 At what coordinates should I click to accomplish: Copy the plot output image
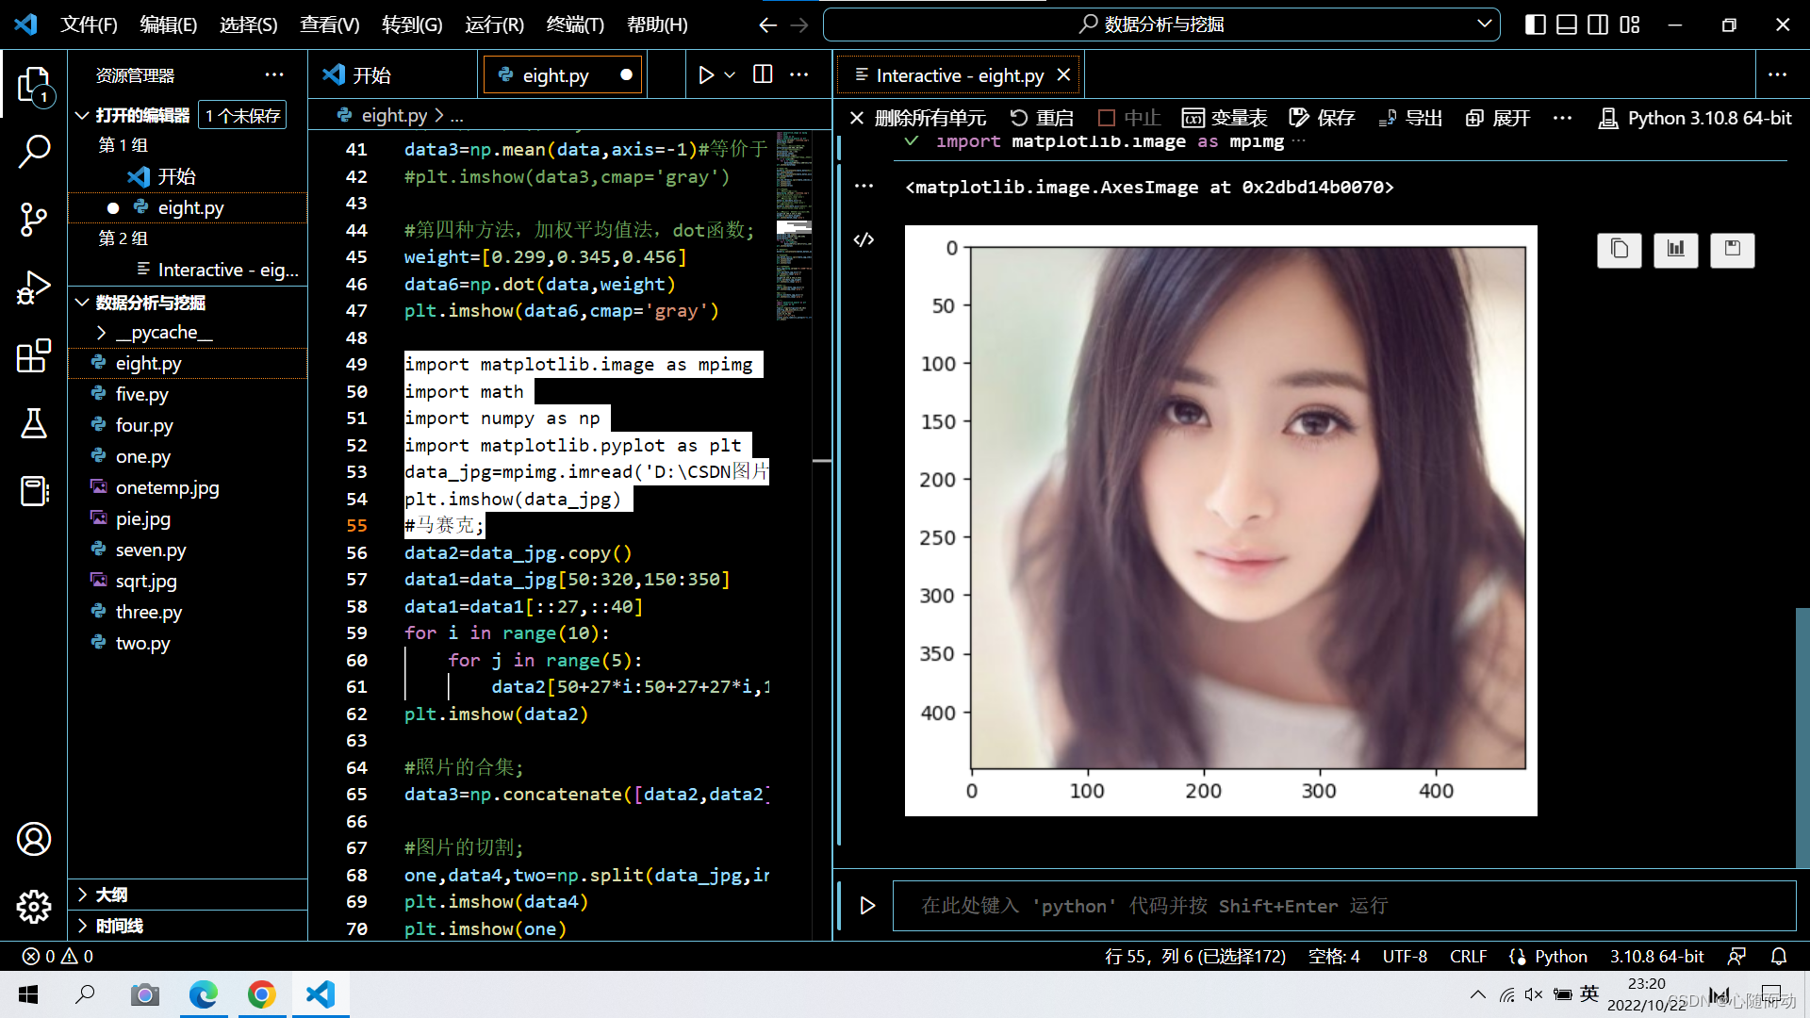(1619, 250)
